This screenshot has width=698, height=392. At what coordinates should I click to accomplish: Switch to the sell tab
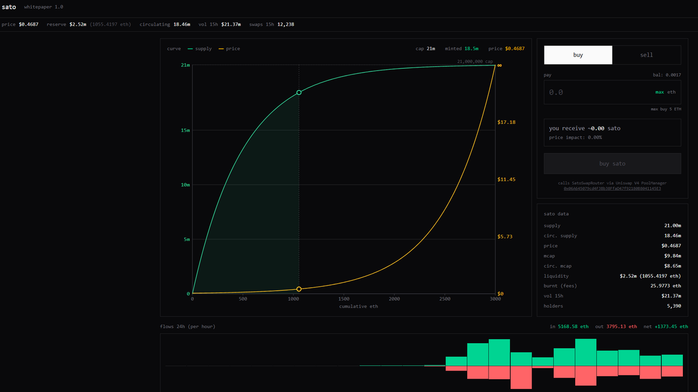click(646, 55)
